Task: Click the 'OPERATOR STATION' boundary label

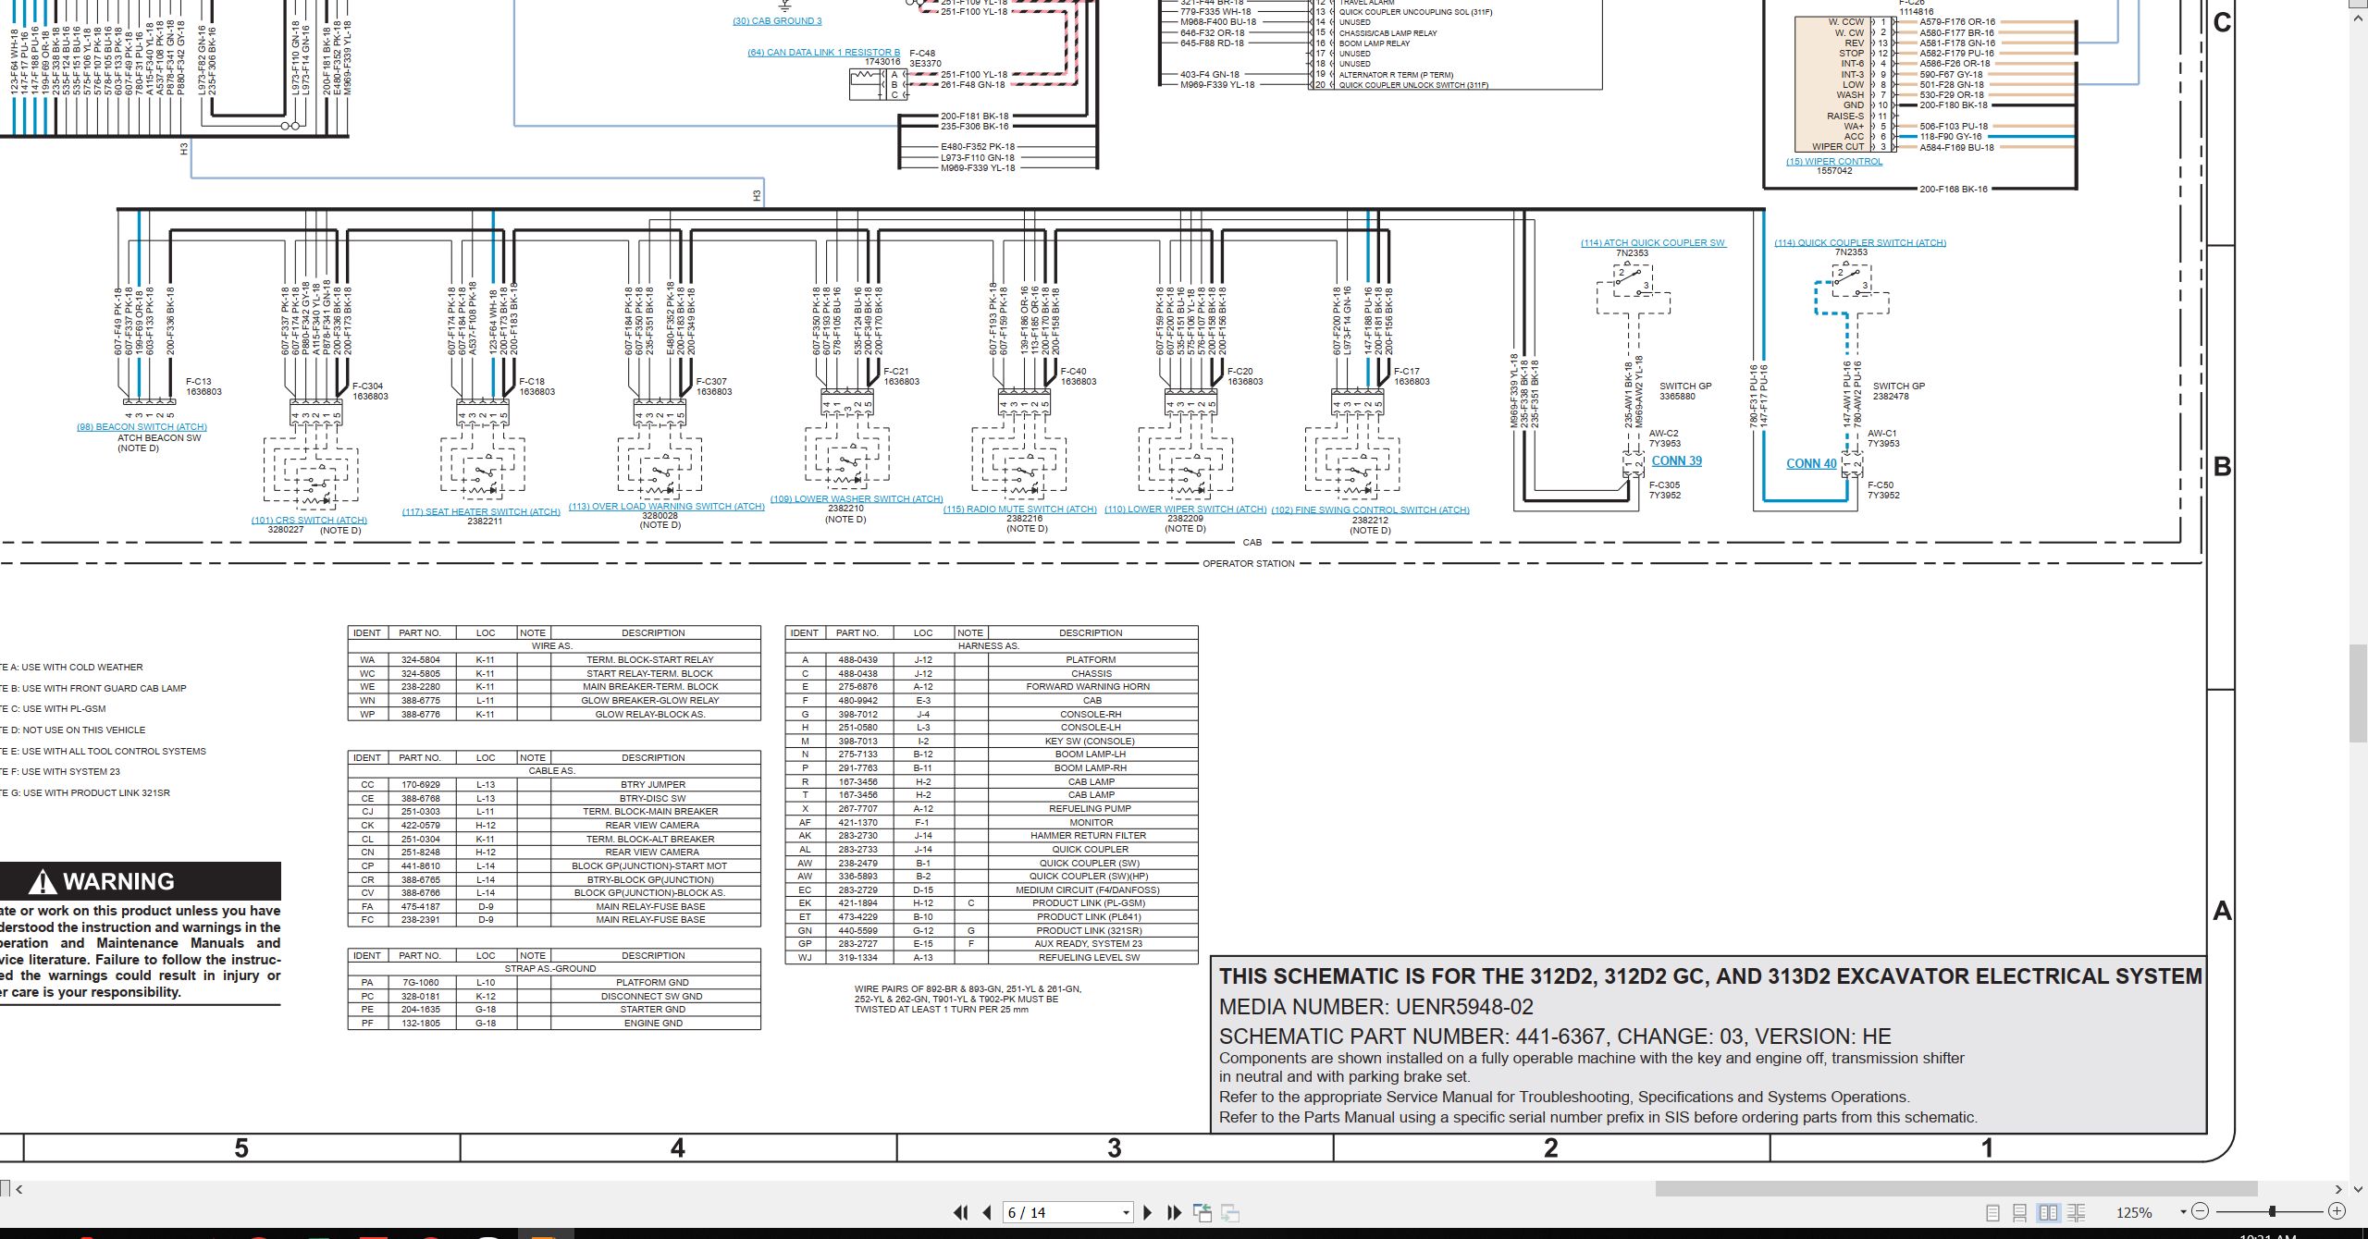Action: 1248,564
